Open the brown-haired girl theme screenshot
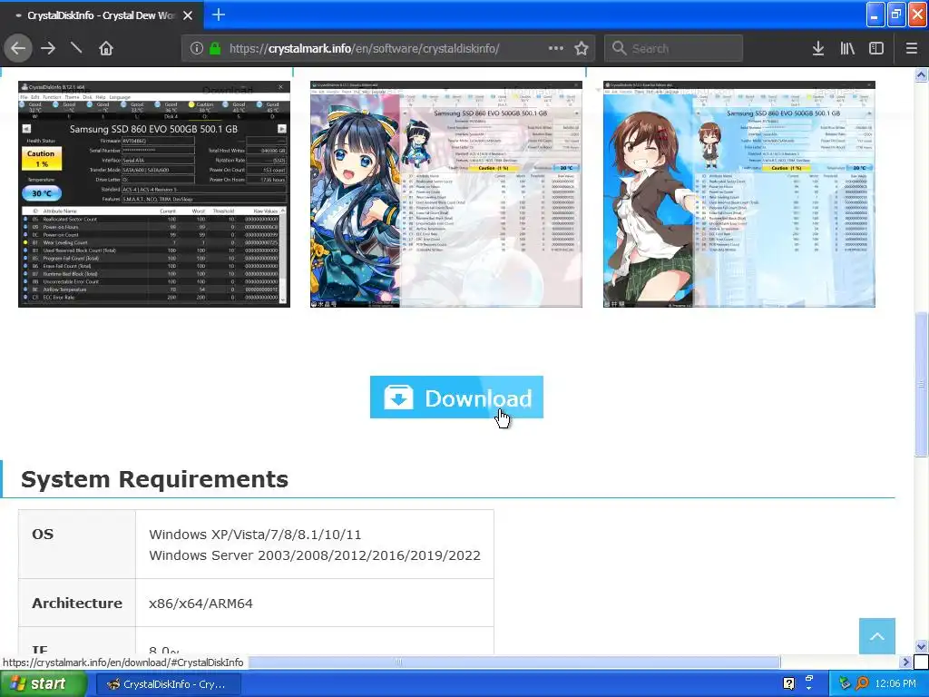 [x=738, y=194]
